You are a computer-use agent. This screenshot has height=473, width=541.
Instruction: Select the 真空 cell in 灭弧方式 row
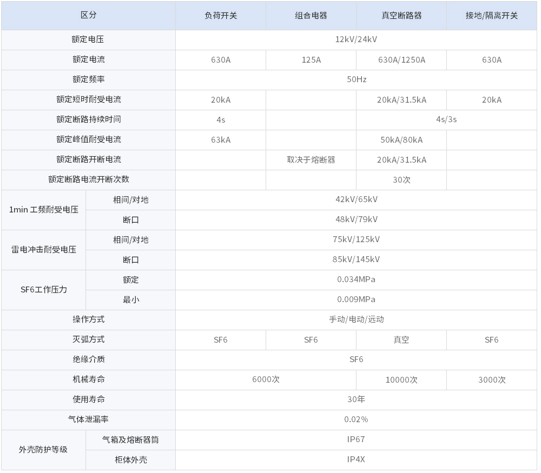coord(401,340)
